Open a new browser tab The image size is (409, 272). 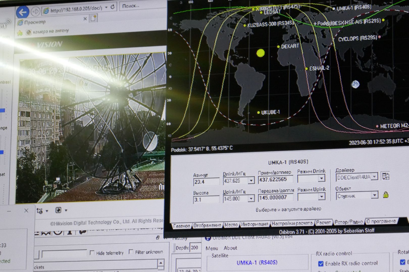coord(93,18)
